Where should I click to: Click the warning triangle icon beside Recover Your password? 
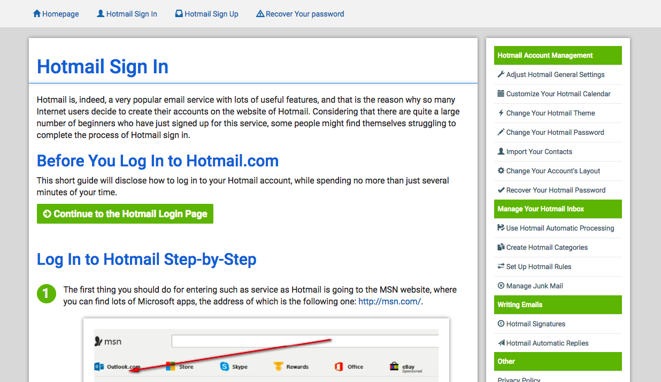[260, 14]
